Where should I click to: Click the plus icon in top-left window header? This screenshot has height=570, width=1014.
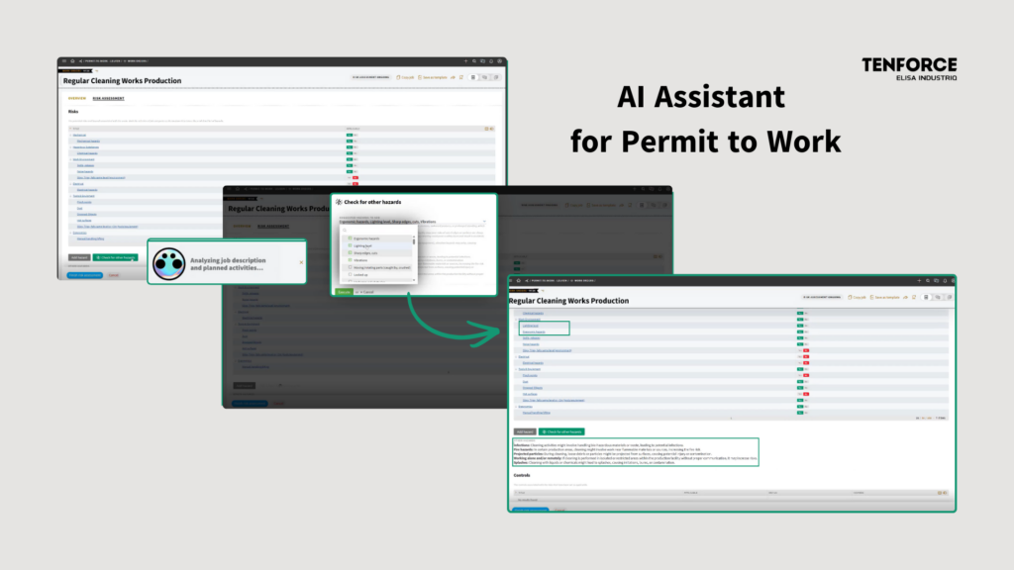(465, 61)
